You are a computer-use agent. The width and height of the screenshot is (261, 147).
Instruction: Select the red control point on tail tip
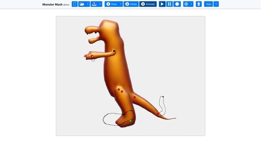click(157, 114)
